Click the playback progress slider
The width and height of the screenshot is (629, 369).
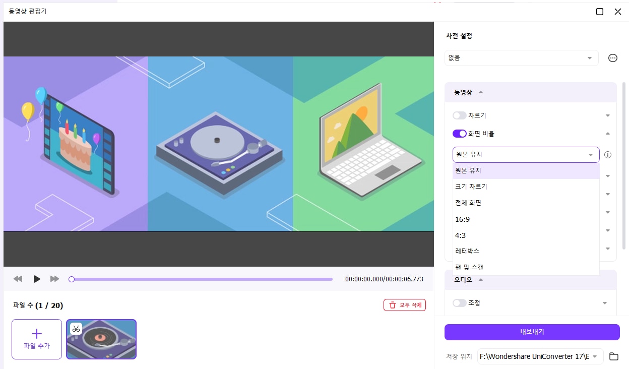coord(202,279)
